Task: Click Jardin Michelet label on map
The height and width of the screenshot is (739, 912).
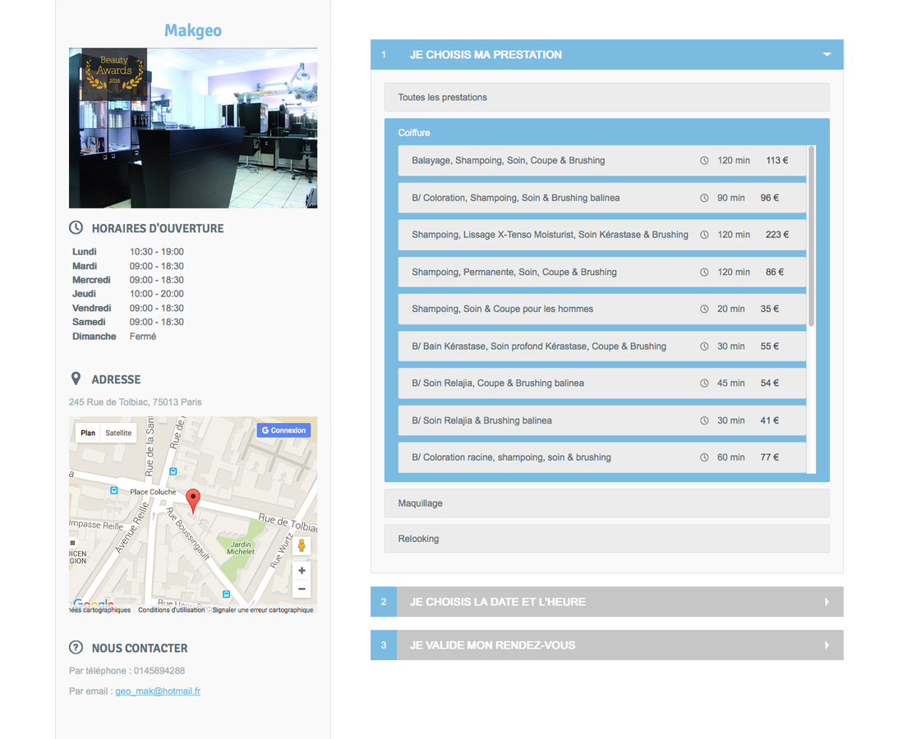Action: [240, 549]
